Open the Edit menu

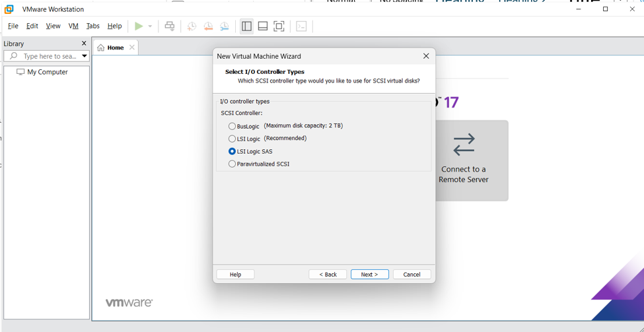tap(32, 26)
